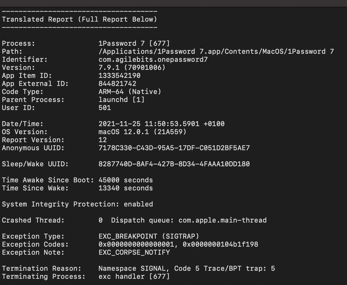Click the application path under Path

pos(216,51)
